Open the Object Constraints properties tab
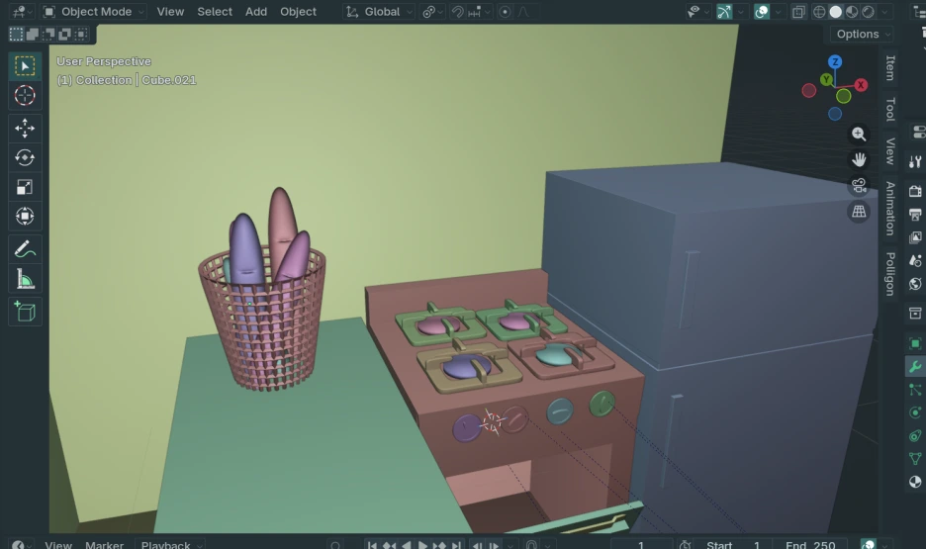This screenshot has width=926, height=549. (915, 436)
